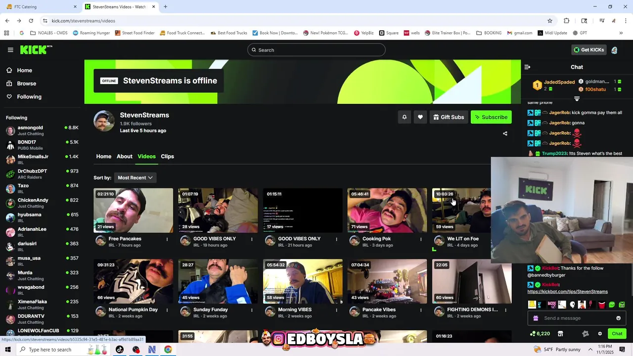Click the 6,220 channel points balance
This screenshot has height=356, width=633.
[x=540, y=334]
